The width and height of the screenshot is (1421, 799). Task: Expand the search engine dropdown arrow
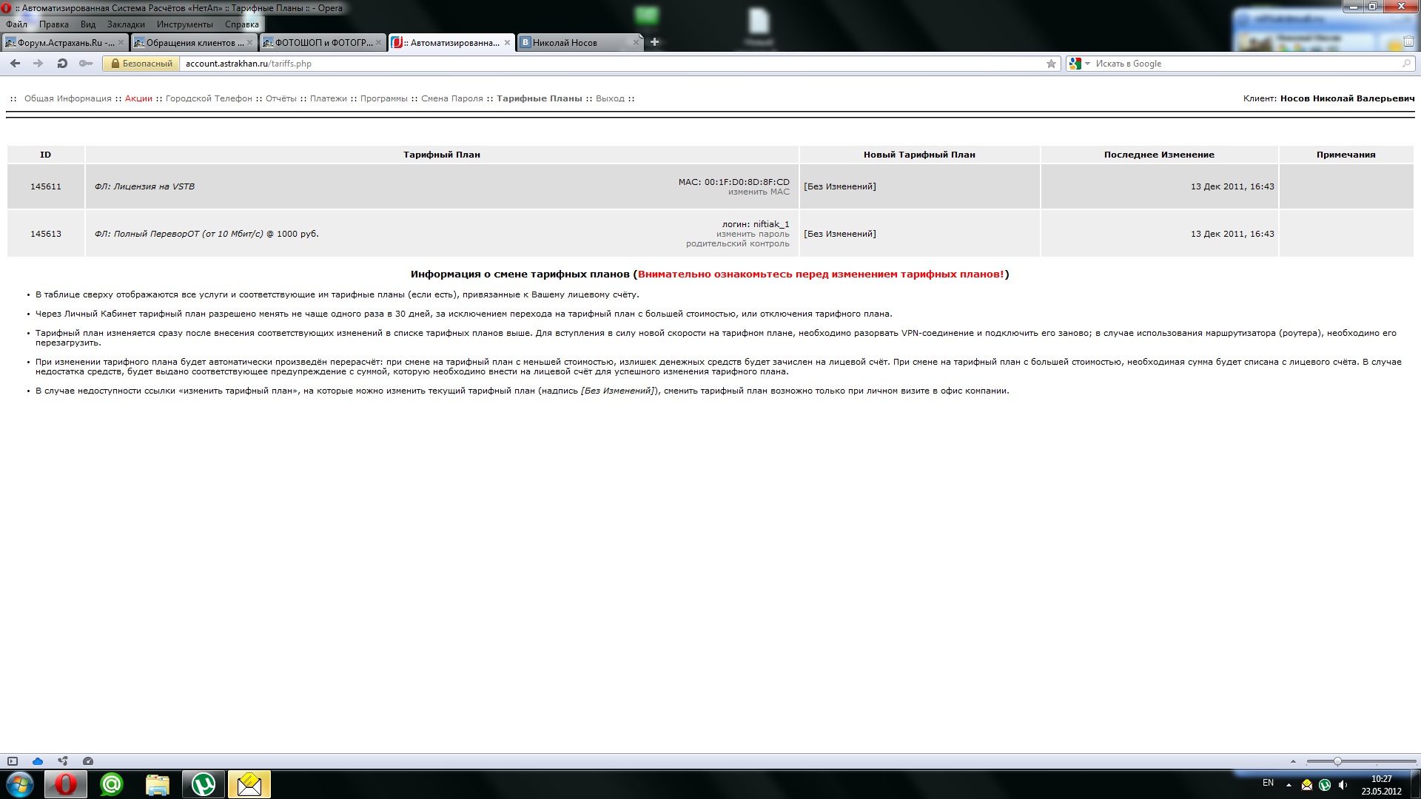pos(1087,64)
